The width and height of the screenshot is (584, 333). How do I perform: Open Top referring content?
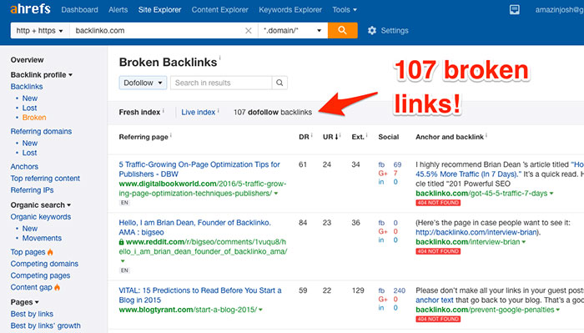[45, 179]
